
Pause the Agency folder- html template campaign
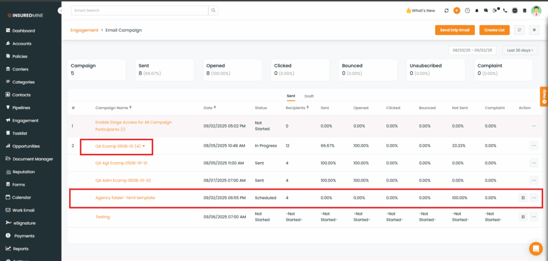(x=523, y=197)
